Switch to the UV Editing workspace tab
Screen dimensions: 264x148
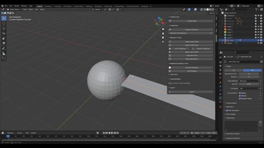(67, 6)
